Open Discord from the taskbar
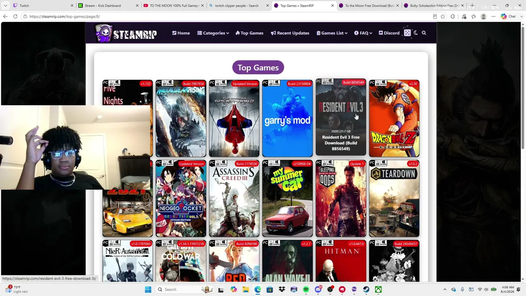526x296 pixels. pos(318,289)
